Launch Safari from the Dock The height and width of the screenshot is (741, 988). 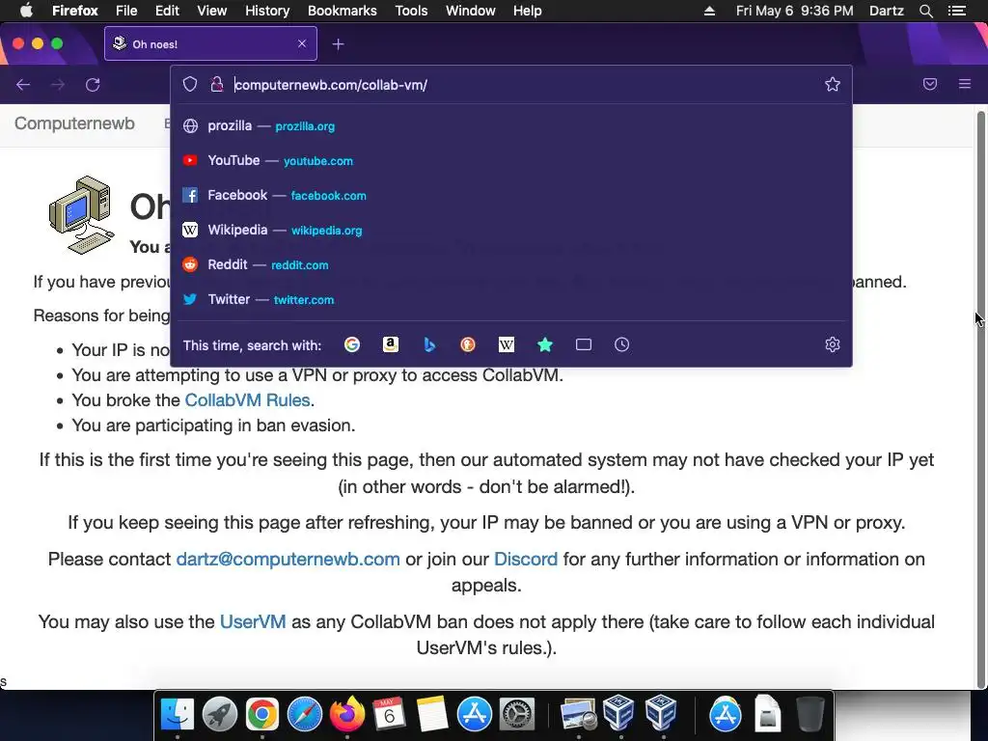(x=304, y=714)
